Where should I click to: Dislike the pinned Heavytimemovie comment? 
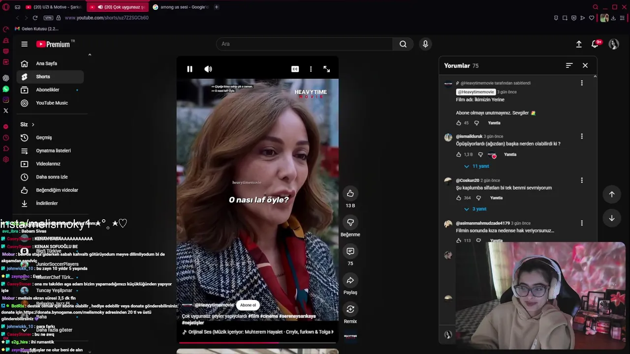[476, 123]
